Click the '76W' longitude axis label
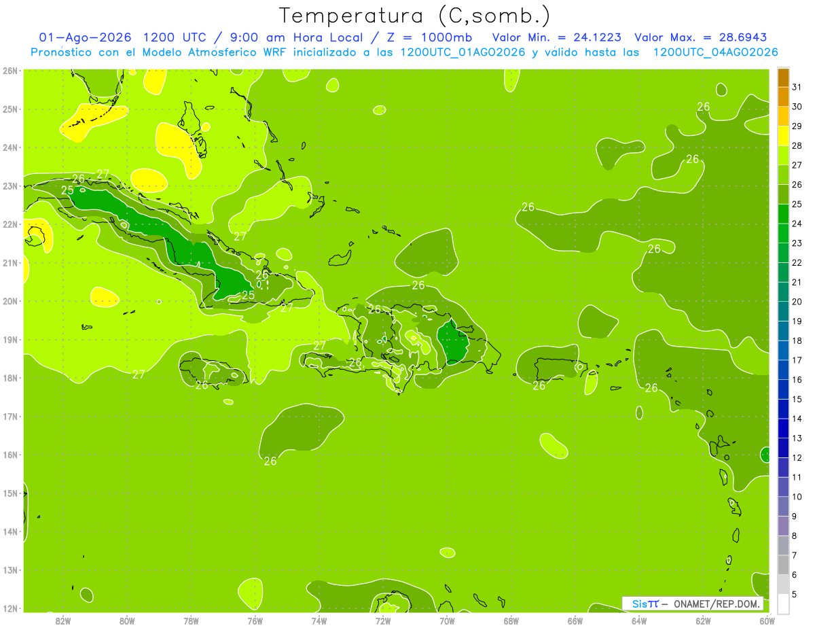 click(x=255, y=620)
